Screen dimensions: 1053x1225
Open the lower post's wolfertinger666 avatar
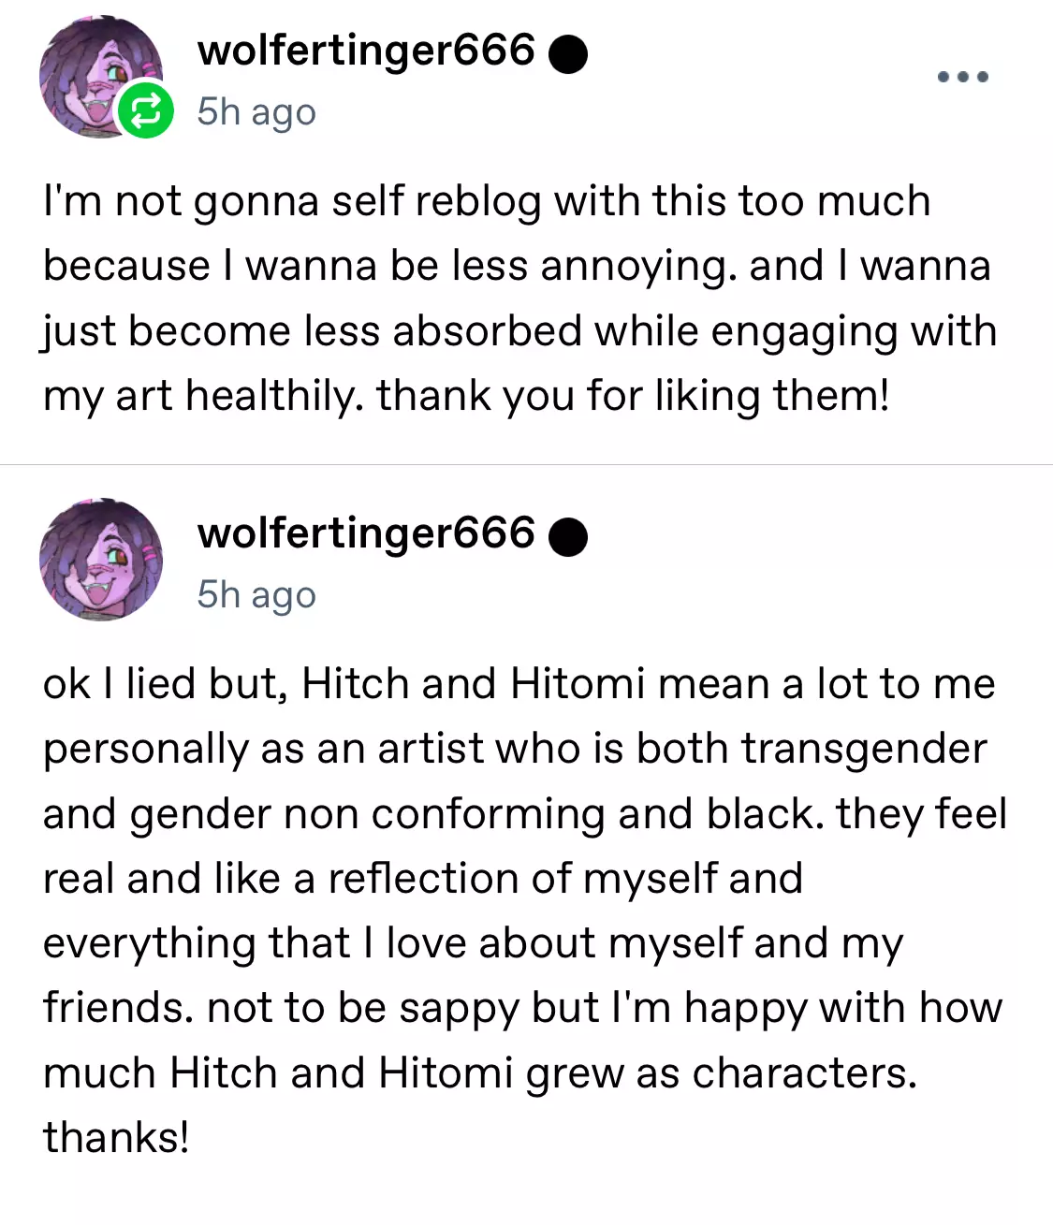click(100, 559)
